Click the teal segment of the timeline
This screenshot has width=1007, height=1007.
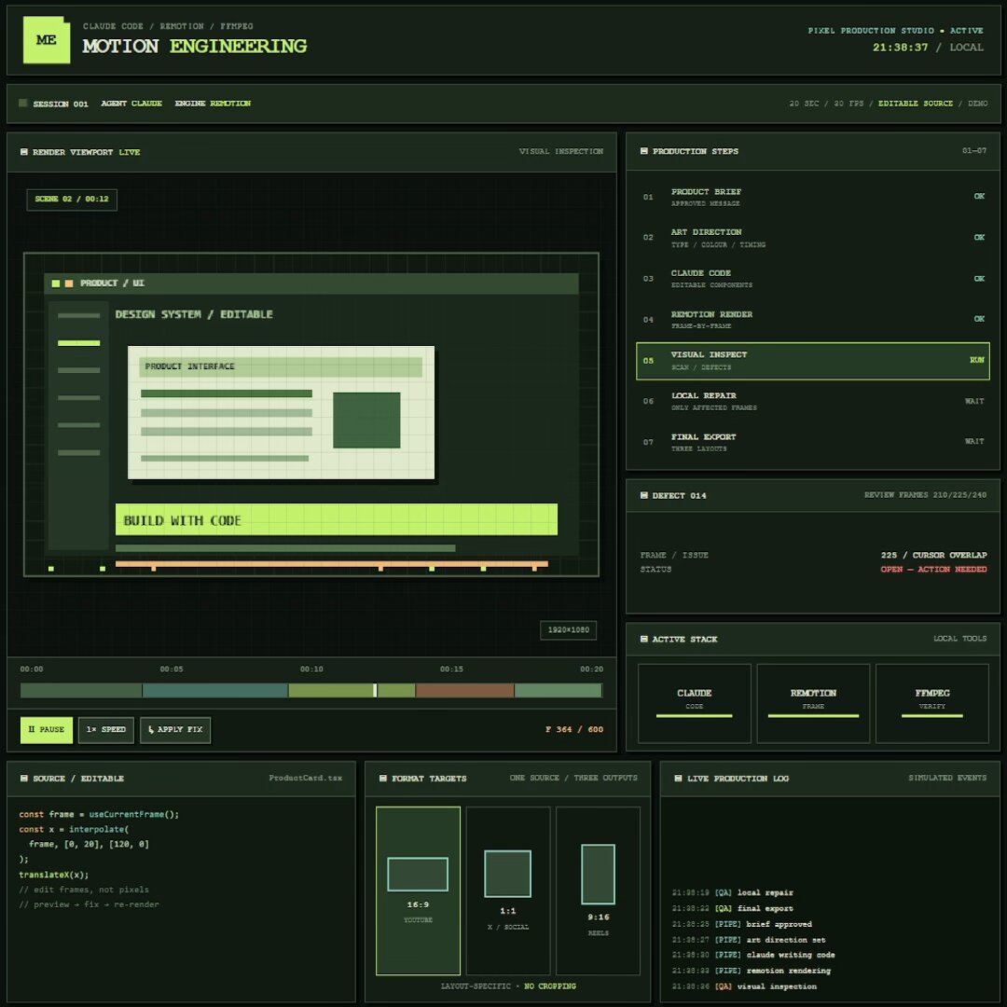[215, 690]
